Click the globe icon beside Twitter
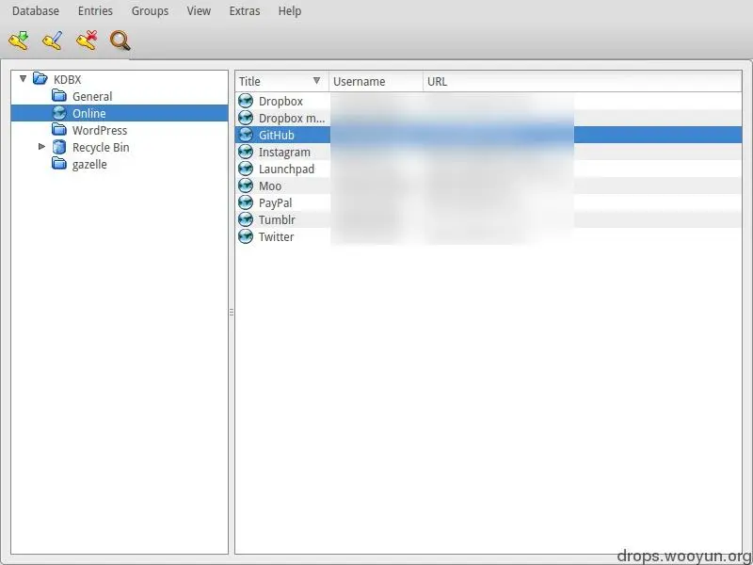The height and width of the screenshot is (565, 753). pos(246,236)
